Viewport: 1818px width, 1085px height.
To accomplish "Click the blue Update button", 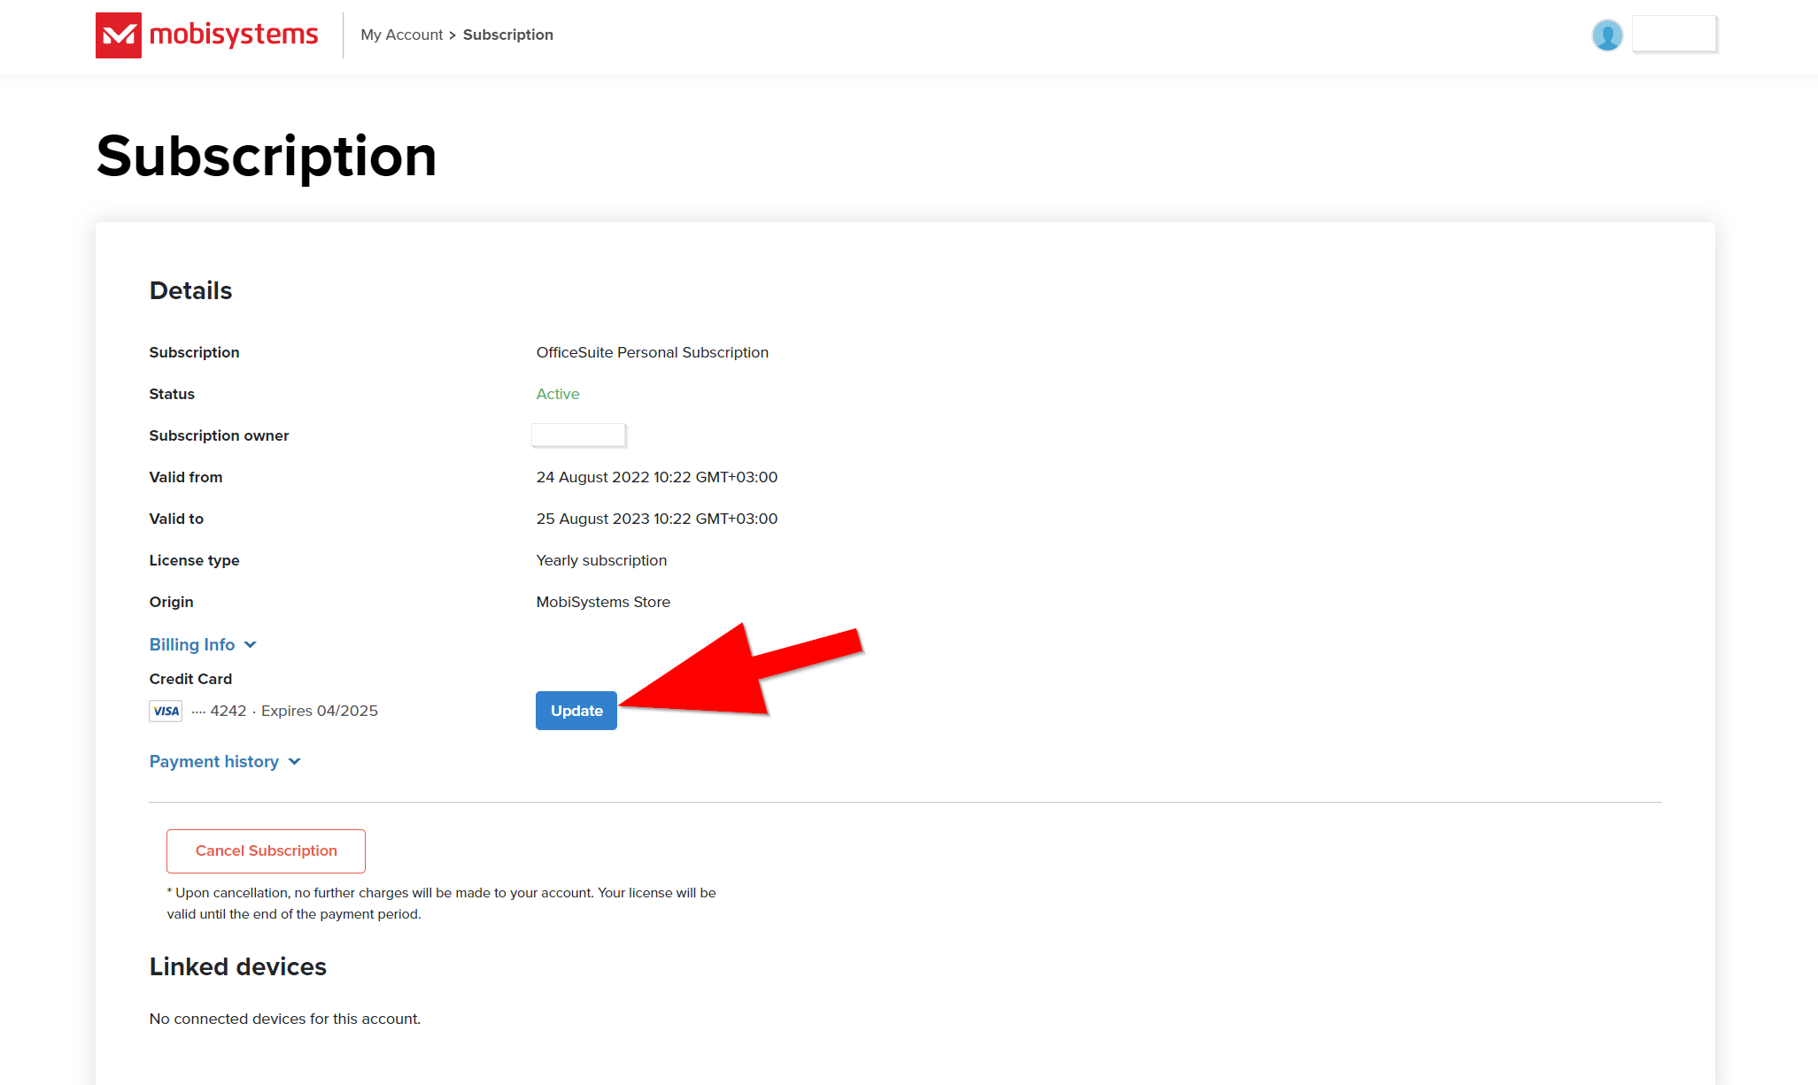I will (x=576, y=711).
